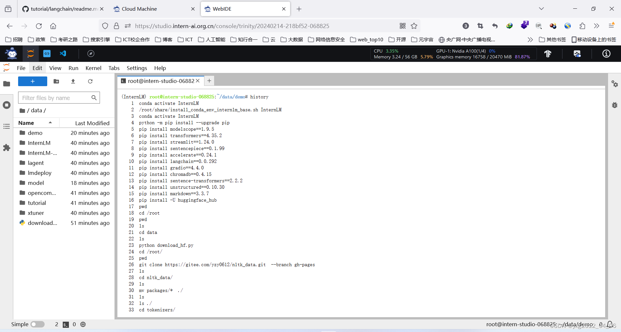Open the QR code icon in address bar
This screenshot has height=332, width=621.
click(x=403, y=26)
